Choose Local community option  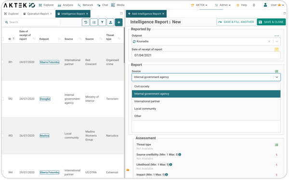[206, 109]
